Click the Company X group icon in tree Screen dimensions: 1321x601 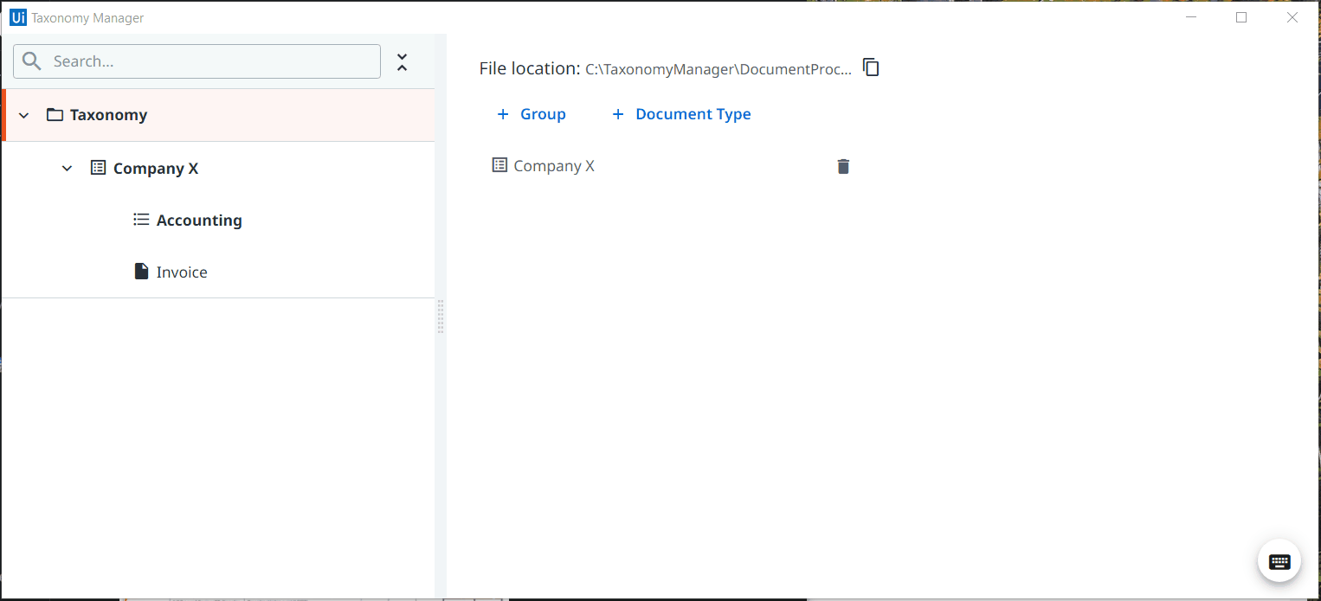click(x=99, y=168)
